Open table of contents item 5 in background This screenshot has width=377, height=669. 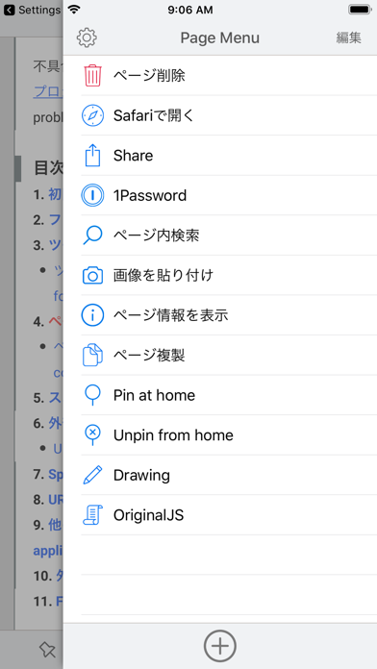click(x=56, y=398)
